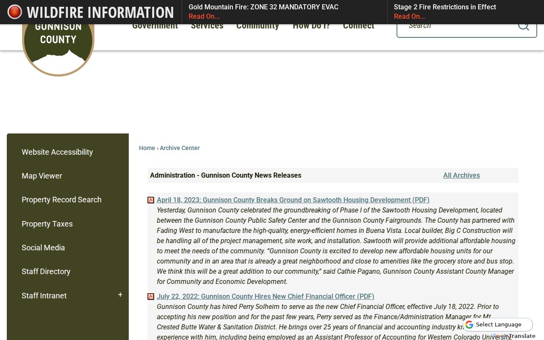Click the WILDFIRE INFORMATION heading

click(x=100, y=12)
